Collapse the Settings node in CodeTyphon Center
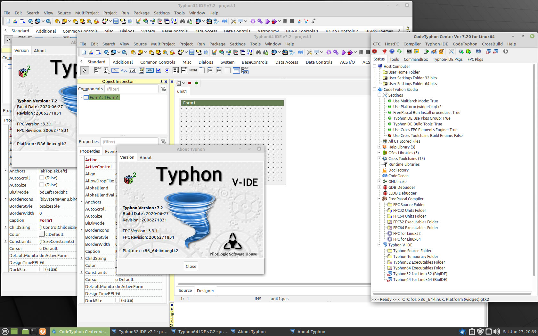 tap(379, 95)
